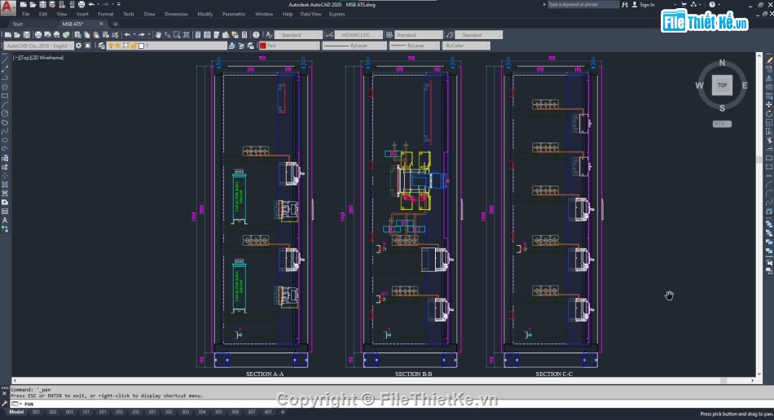Open the Express menu
This screenshot has width=774, height=420.
[337, 15]
